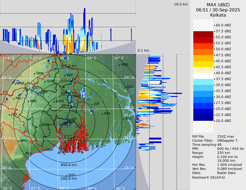Select the MDP station marker
The image size is (246, 190).
pos(40,125)
